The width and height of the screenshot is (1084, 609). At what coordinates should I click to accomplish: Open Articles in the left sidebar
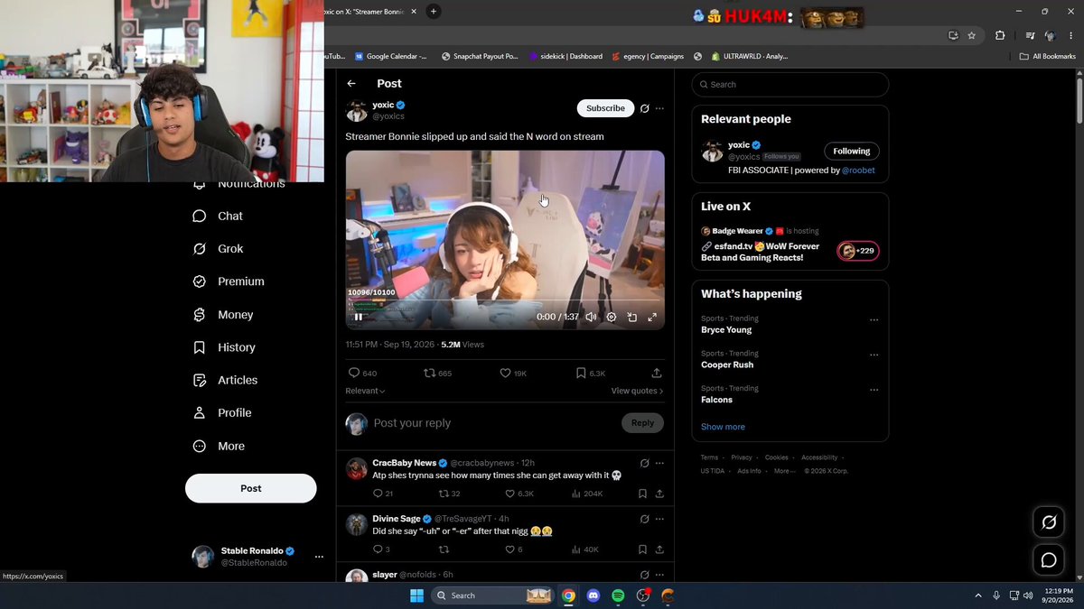click(x=225, y=380)
